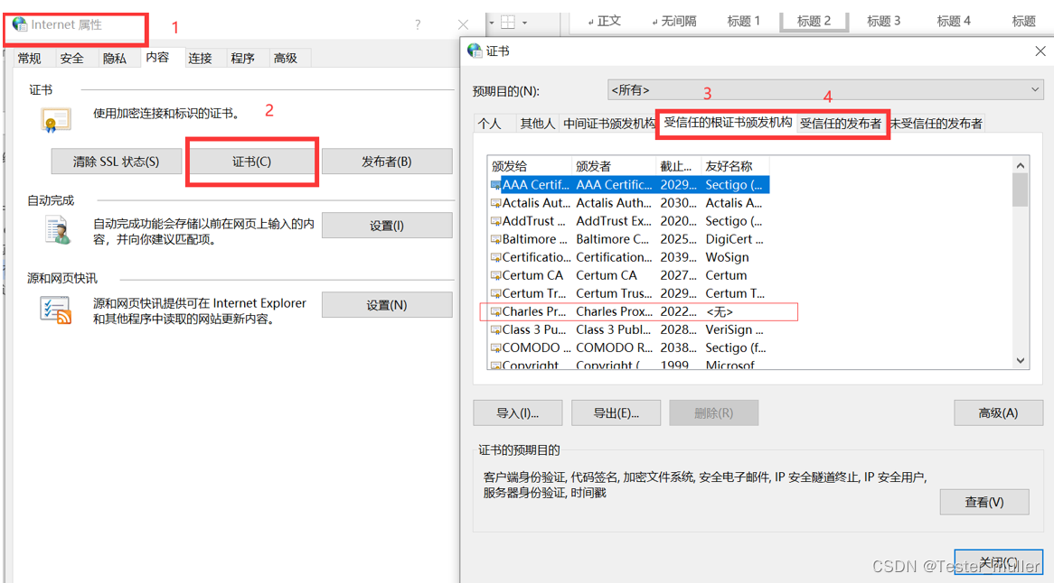
Task: Switch to 连接 tab in Internet 属性
Action: click(x=200, y=59)
